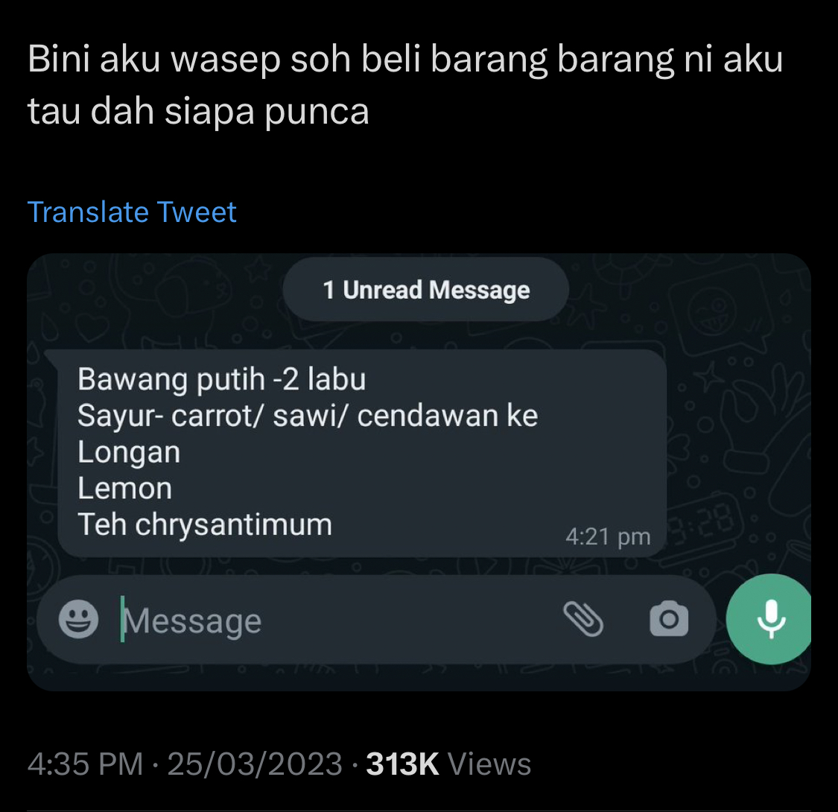Click the 'tau dah siapa punca' text line
Viewport: 838px width, 812px height.
tap(198, 111)
